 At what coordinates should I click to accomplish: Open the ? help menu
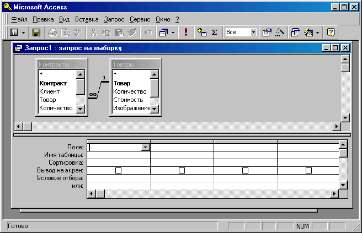[177, 19]
